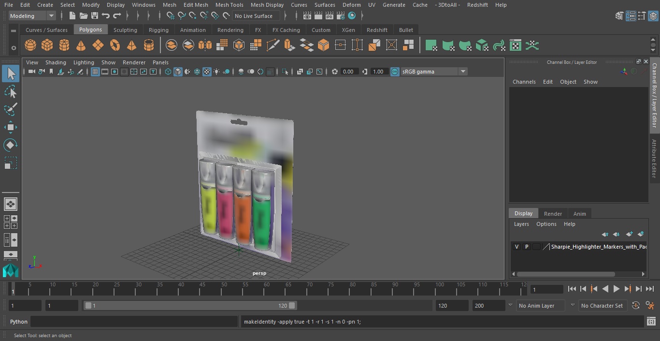Click the Auto Keyframe toggle icon
Screen dimensions: 660x341
click(x=636, y=306)
